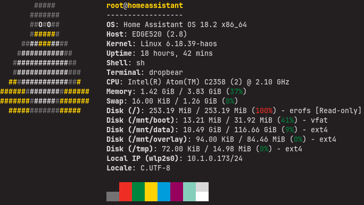This screenshot has height=205, width=364.
Task: Click the CPU Intel Atom C2358 line
Action: 198,82
